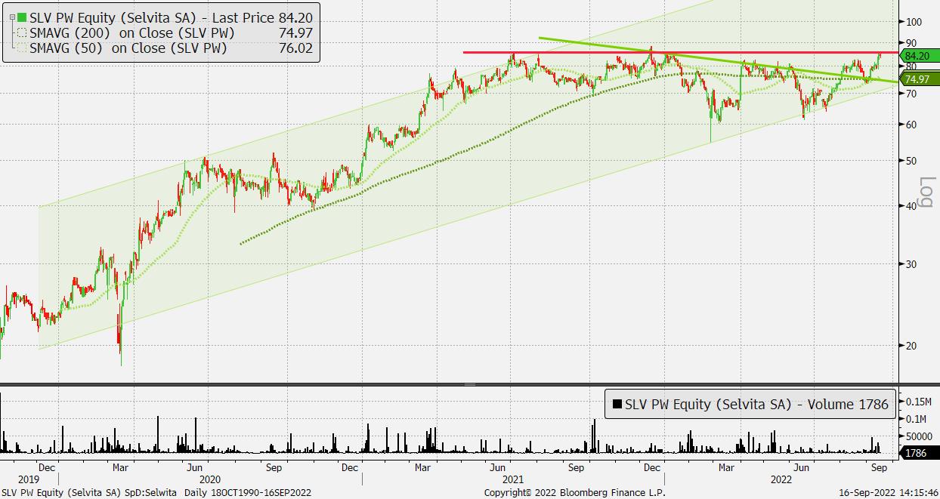The height and width of the screenshot is (499, 940).
Task: Click the SMAVG (50) dotted legend swatch
Action: (x=21, y=48)
